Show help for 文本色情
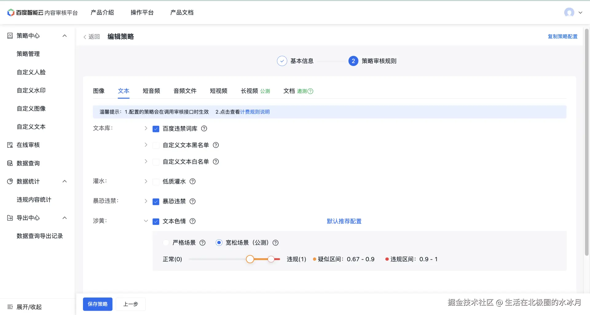The height and width of the screenshot is (315, 590). click(x=193, y=221)
